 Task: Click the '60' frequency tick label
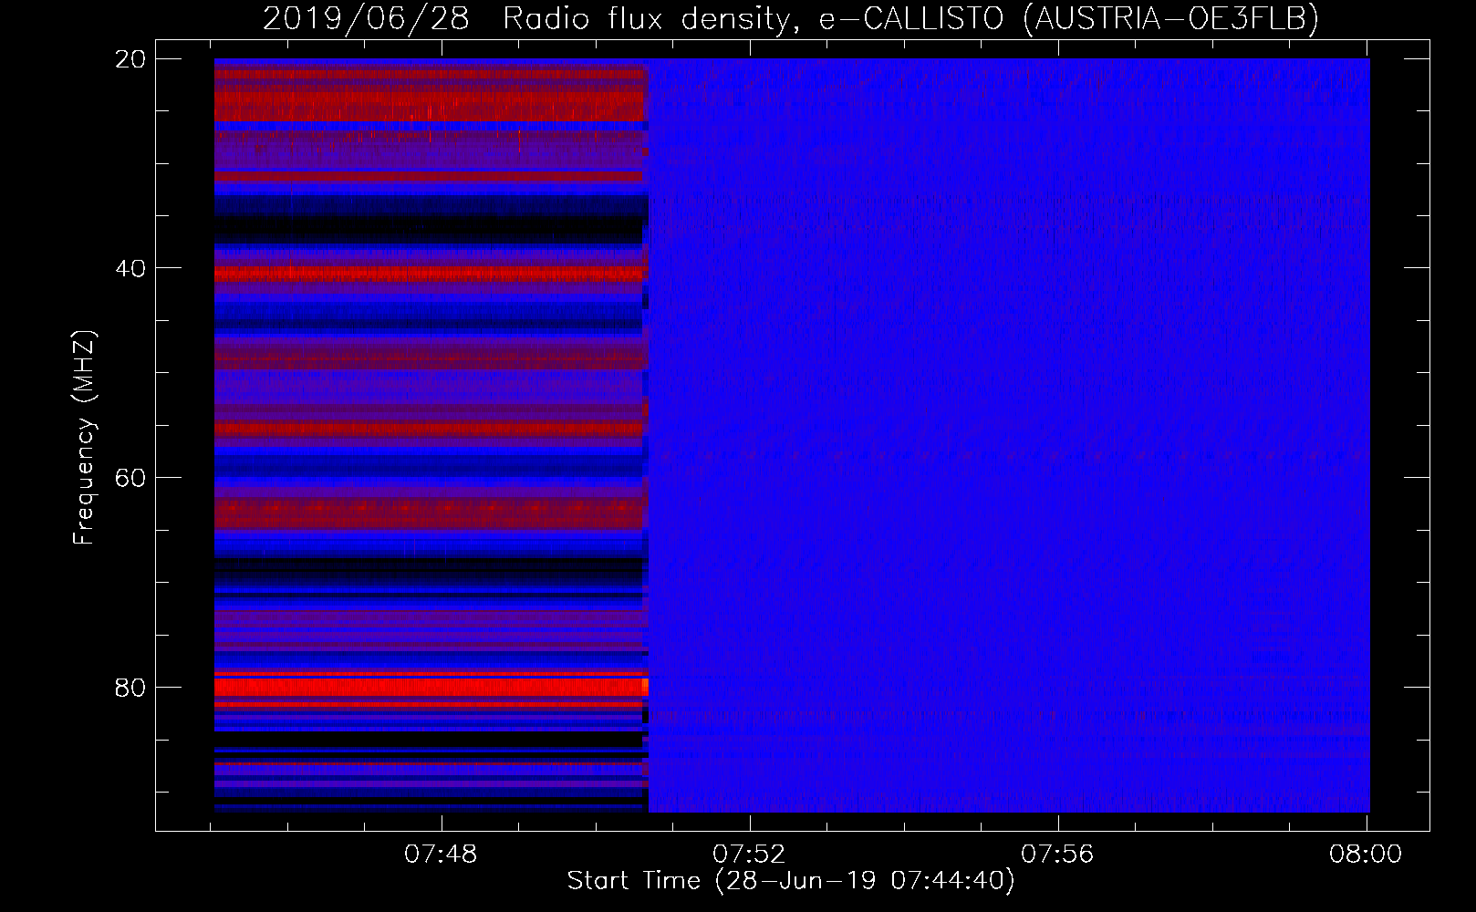(130, 478)
